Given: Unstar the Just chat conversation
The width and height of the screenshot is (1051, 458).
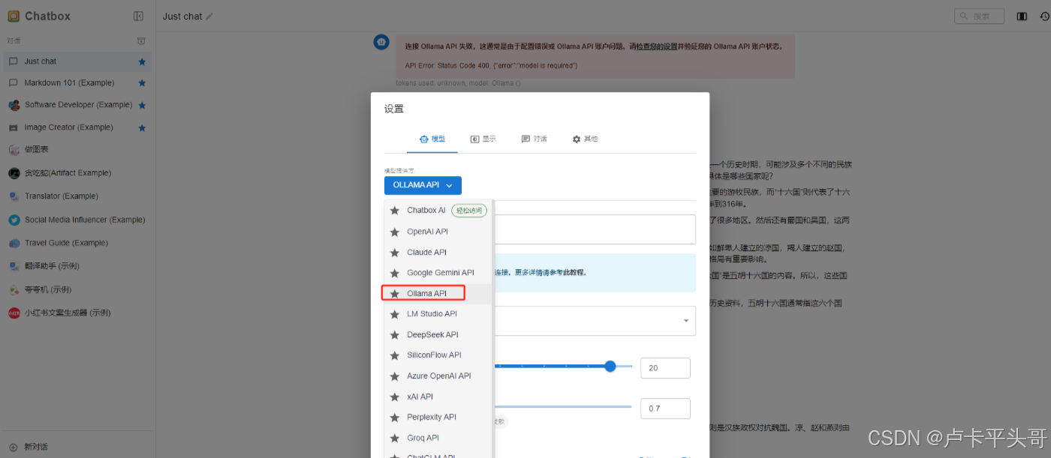Looking at the screenshot, I should click(x=142, y=61).
